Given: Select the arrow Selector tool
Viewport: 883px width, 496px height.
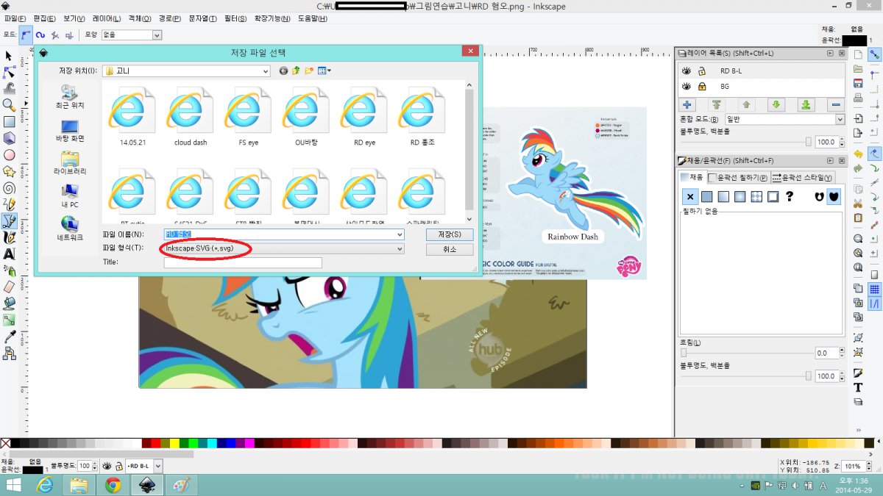Looking at the screenshot, I should [x=10, y=56].
